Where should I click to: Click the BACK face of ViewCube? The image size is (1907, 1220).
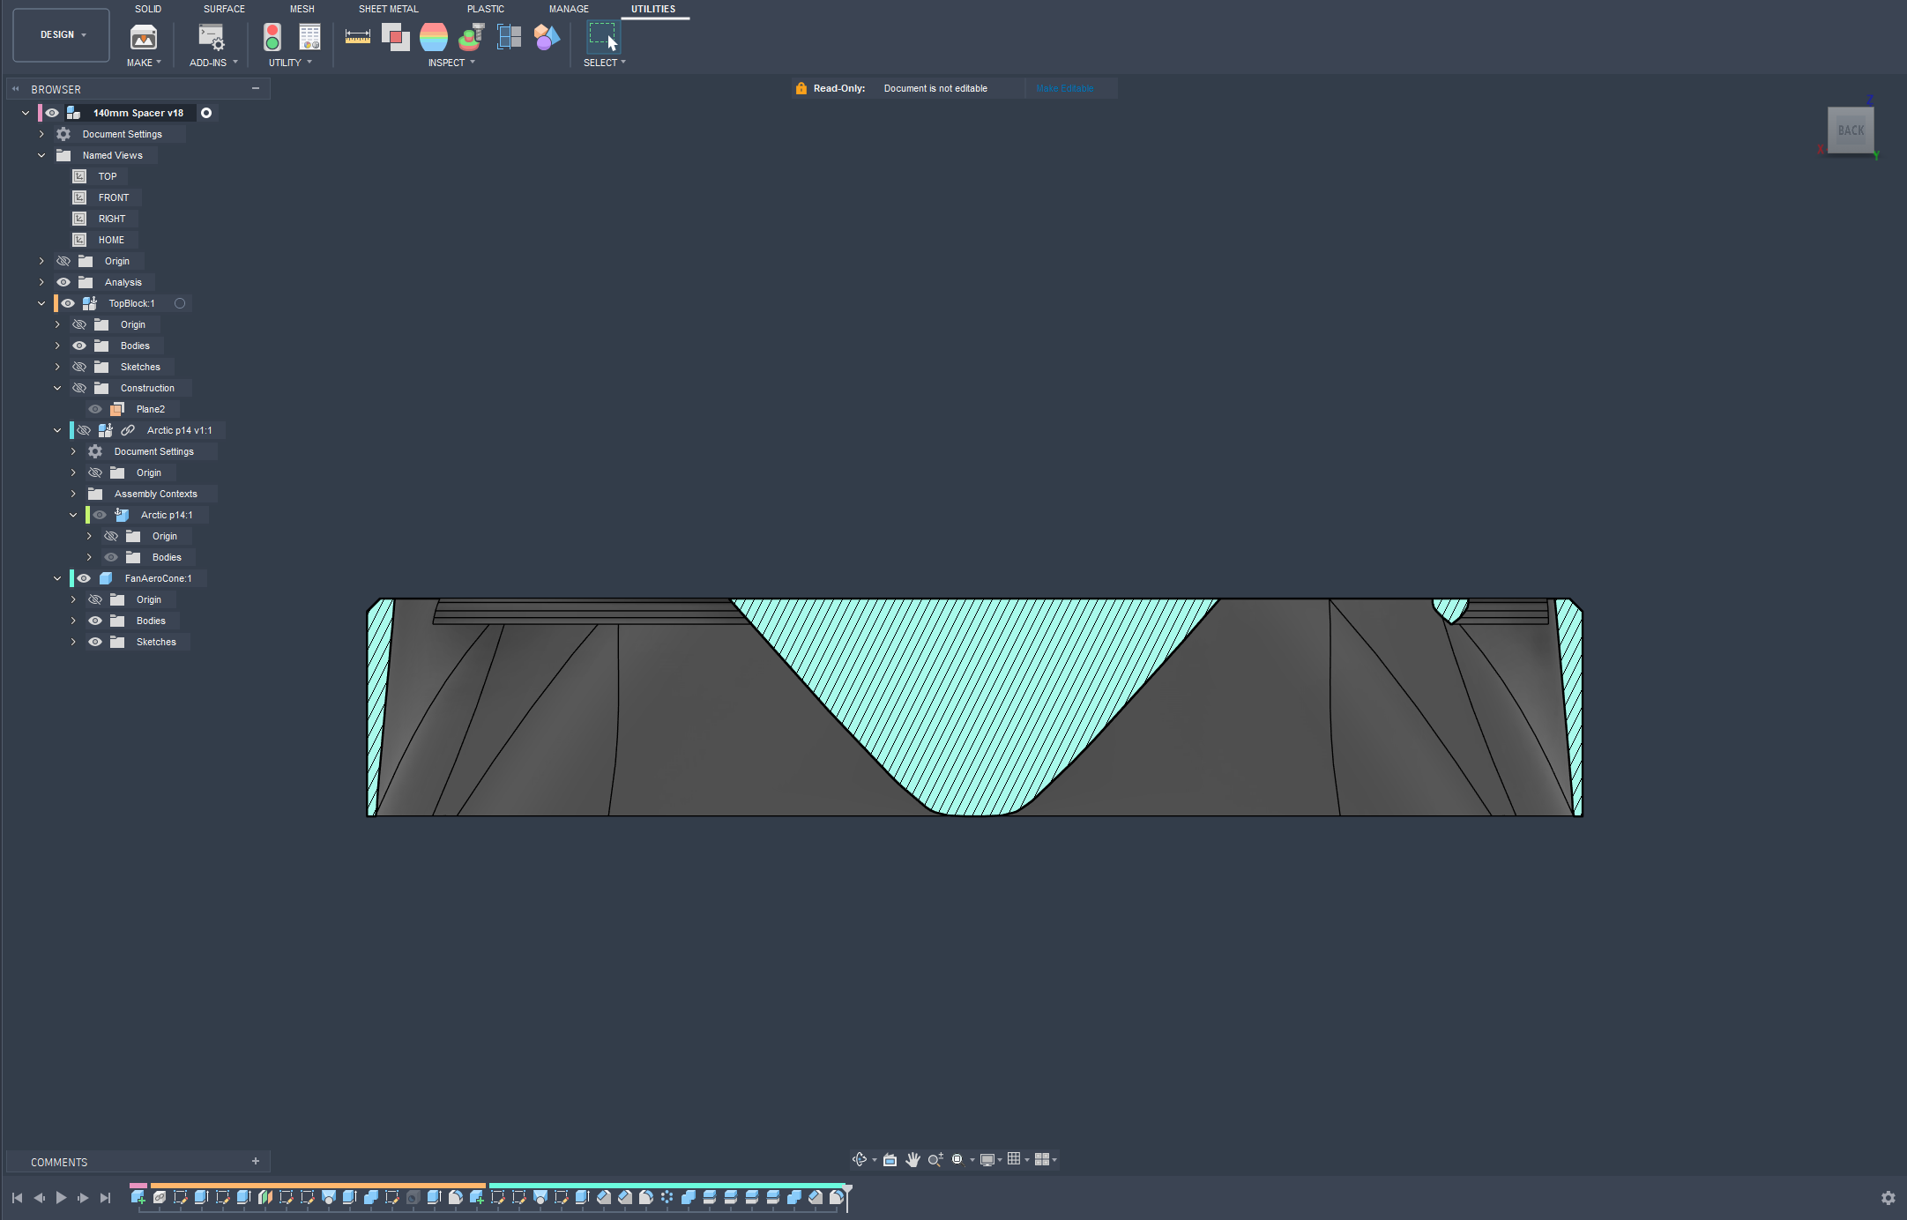pyautogui.click(x=1850, y=130)
